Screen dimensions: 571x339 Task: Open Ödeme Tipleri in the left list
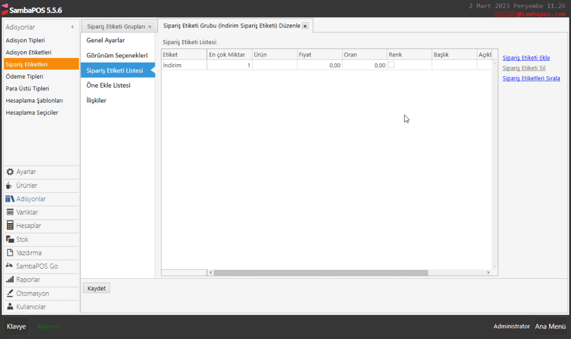point(24,76)
